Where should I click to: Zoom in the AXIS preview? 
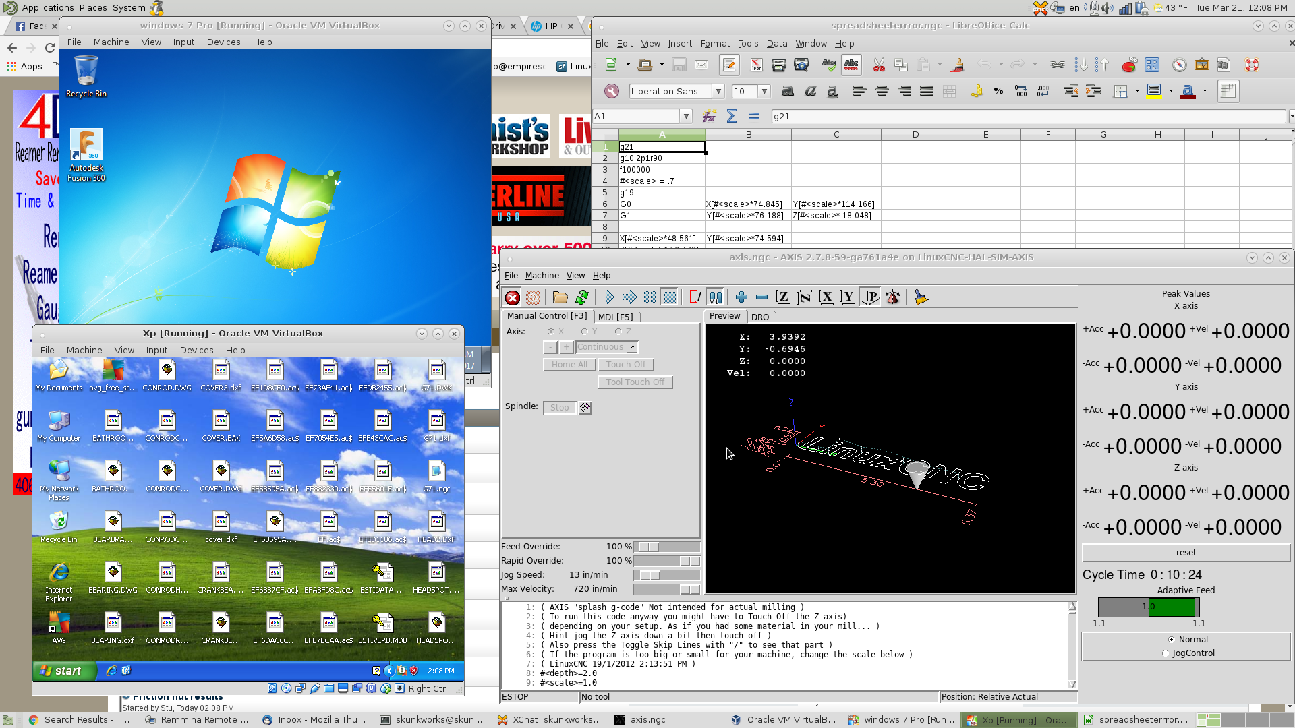pos(741,297)
